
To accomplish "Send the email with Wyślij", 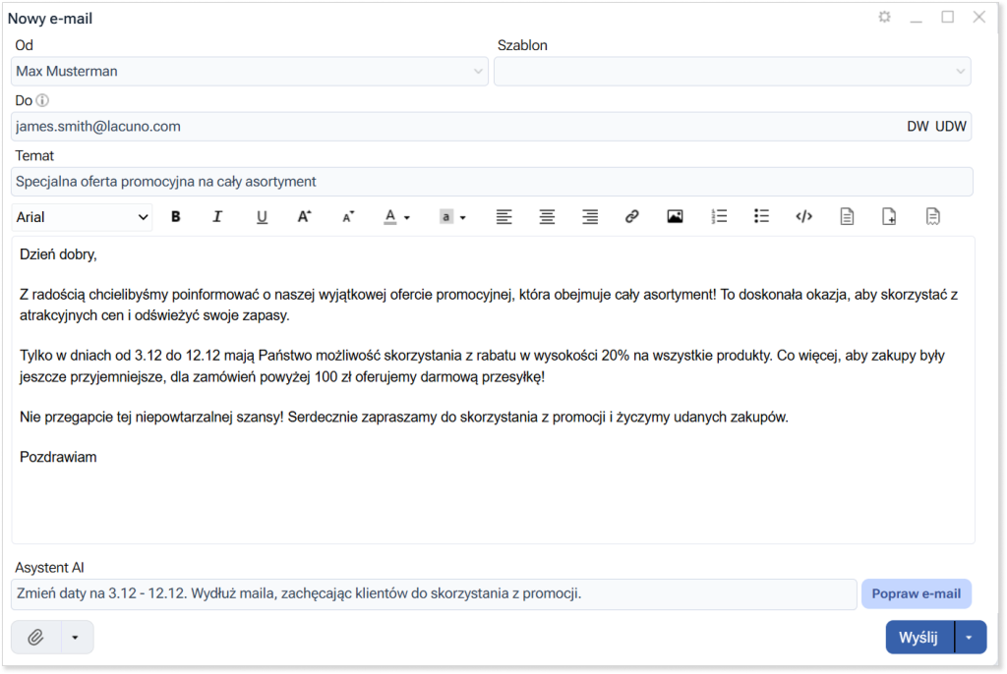I will coord(918,638).
